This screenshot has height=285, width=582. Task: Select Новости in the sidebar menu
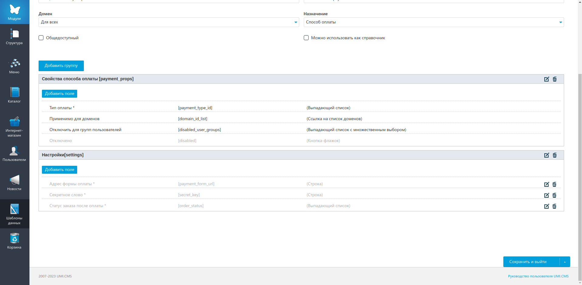pyautogui.click(x=15, y=182)
